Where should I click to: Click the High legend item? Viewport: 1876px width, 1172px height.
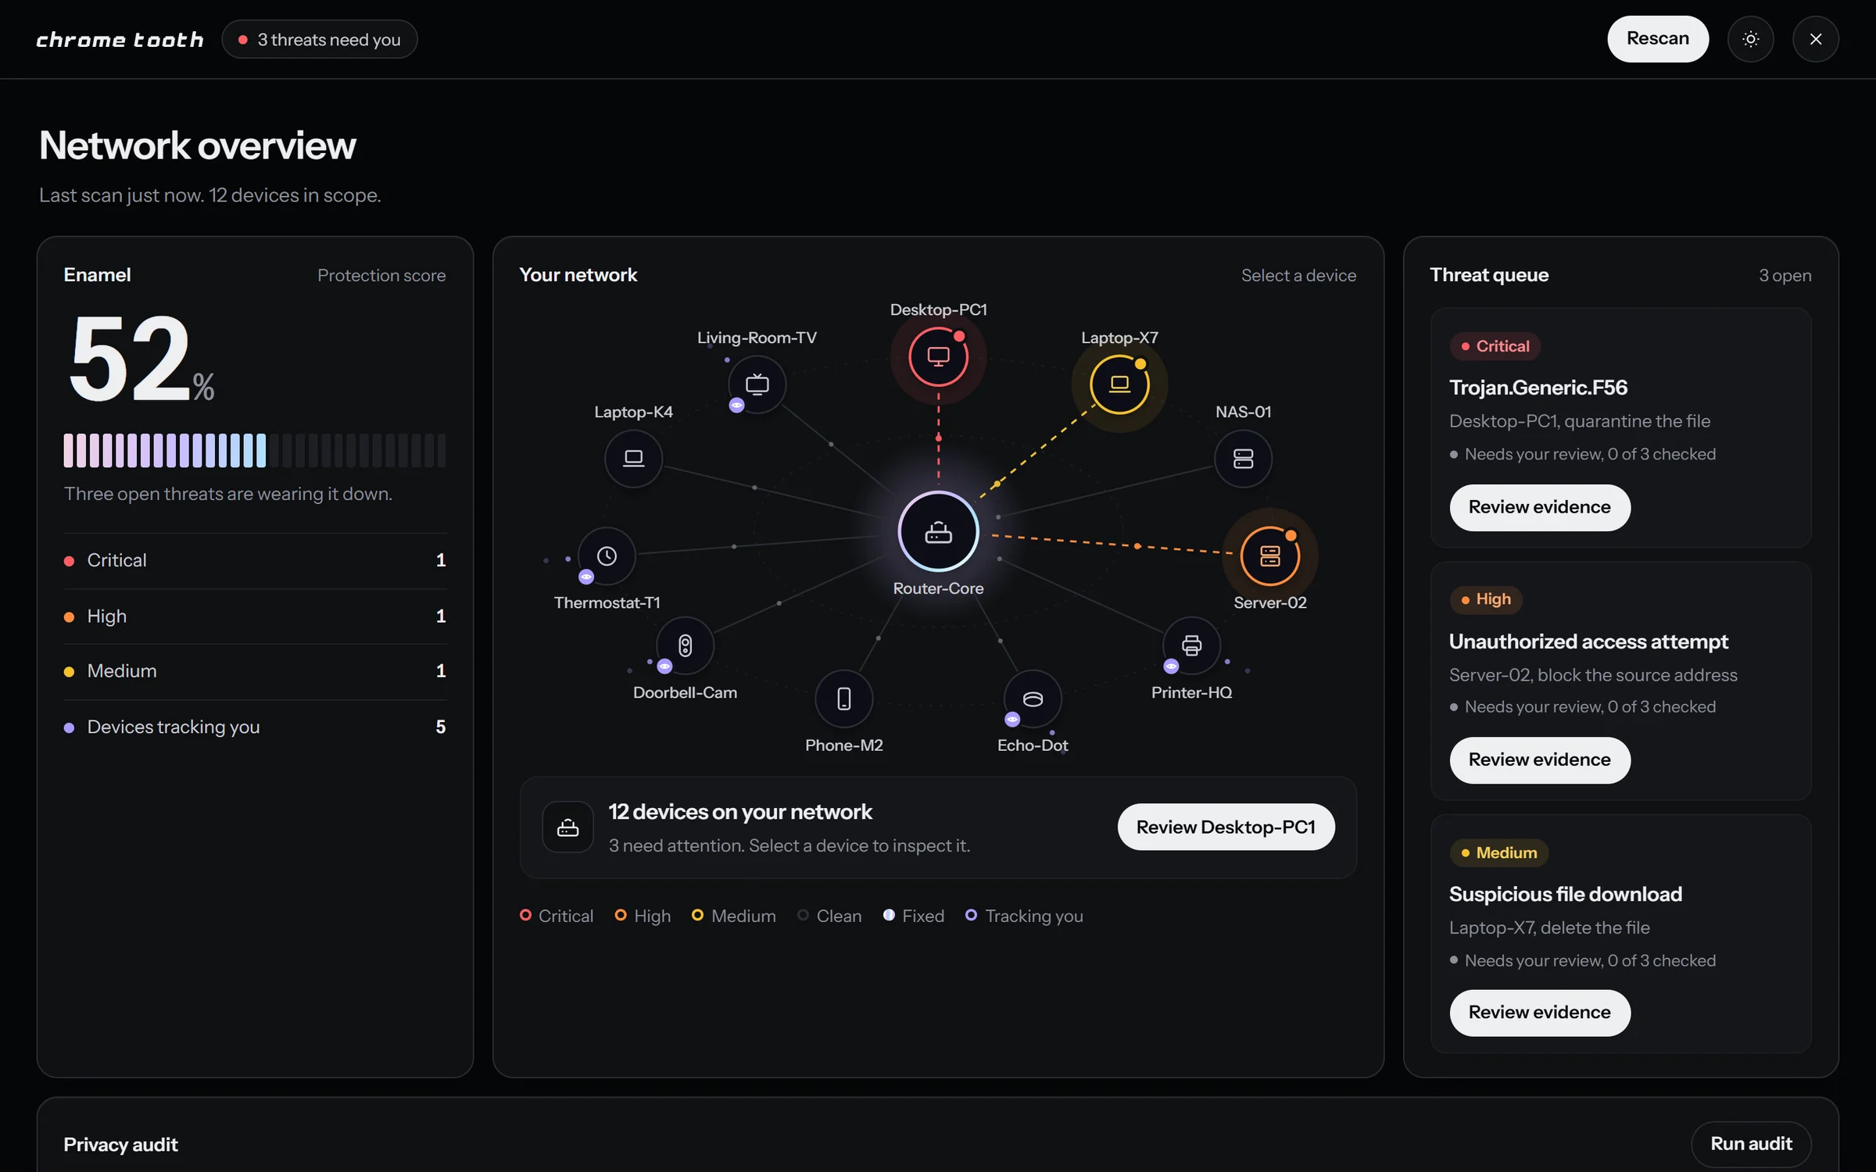(x=643, y=916)
